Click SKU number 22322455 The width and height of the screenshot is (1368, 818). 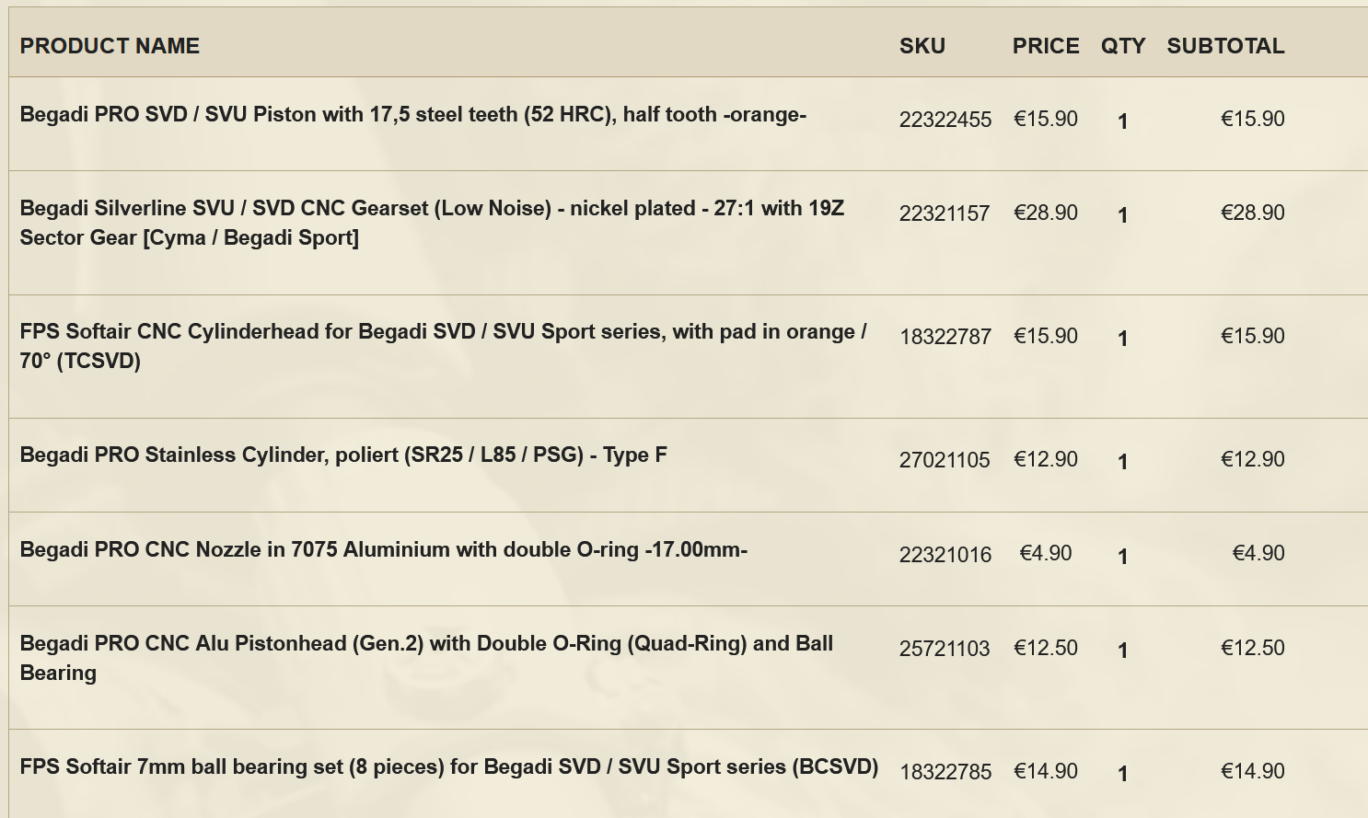[x=945, y=120]
